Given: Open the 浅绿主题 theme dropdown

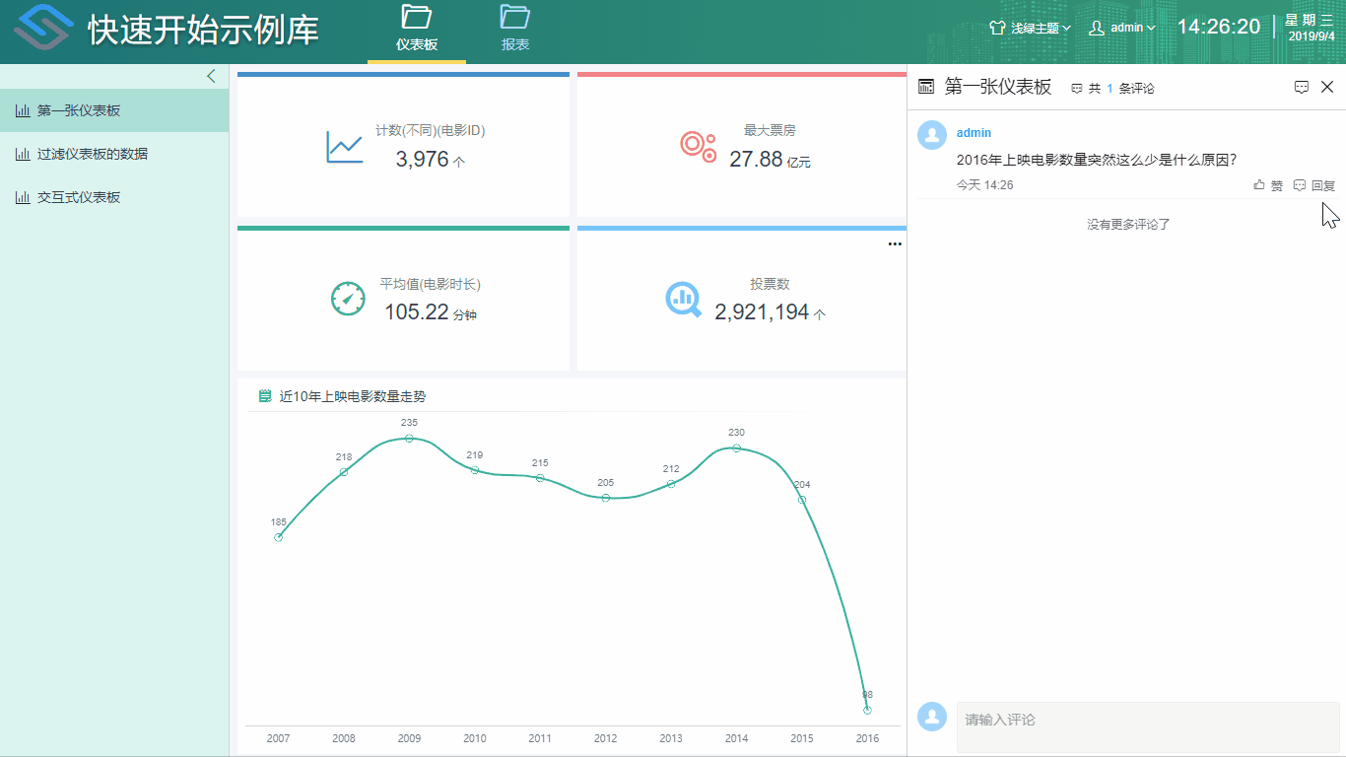Looking at the screenshot, I should pos(1031,28).
